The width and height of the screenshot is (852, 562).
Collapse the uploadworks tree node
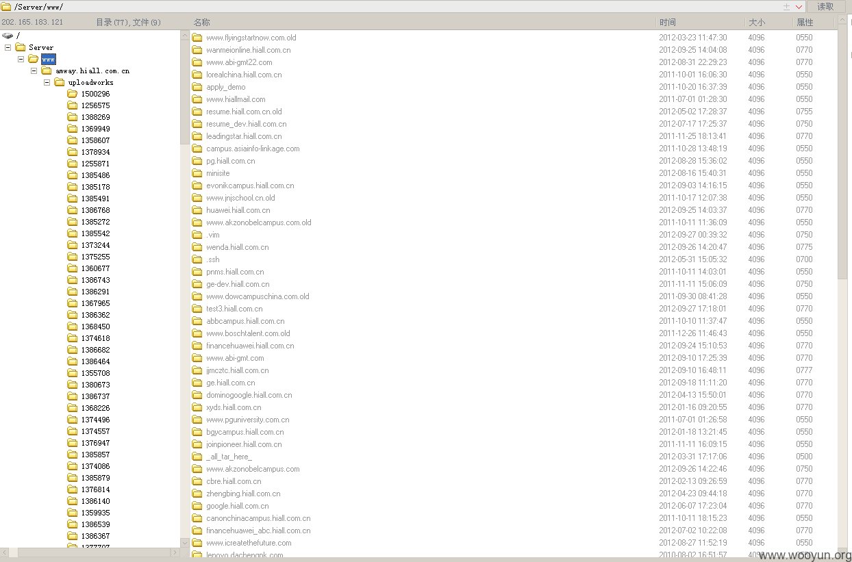(47, 82)
